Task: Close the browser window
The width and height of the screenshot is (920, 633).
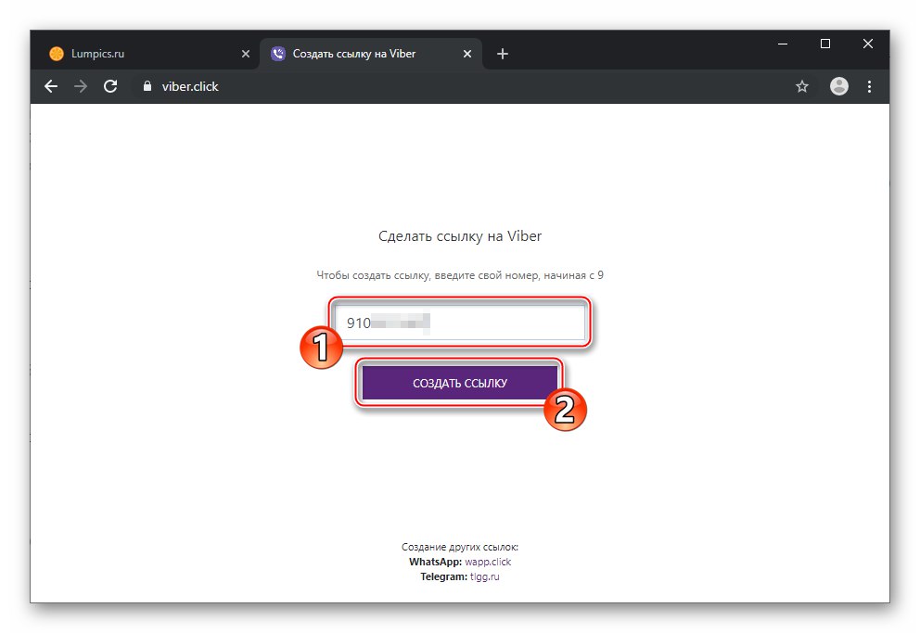Action: (868, 44)
